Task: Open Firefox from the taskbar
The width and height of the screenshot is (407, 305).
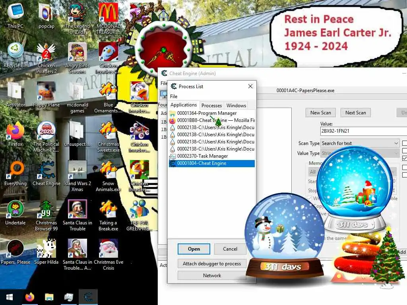Action: [x=30, y=297]
